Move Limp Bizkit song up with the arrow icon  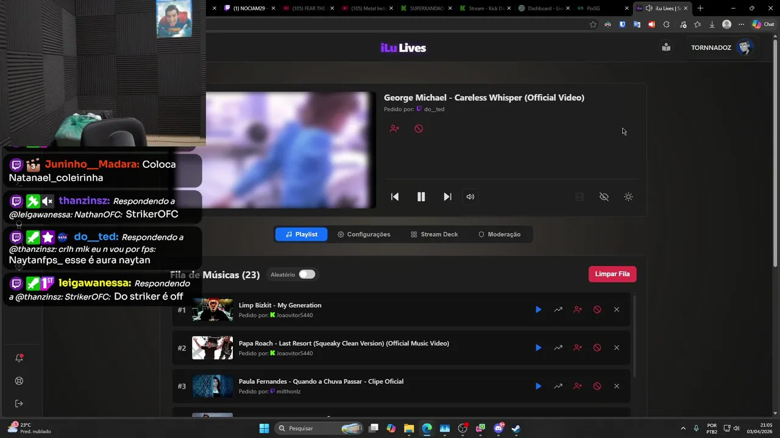(x=558, y=310)
